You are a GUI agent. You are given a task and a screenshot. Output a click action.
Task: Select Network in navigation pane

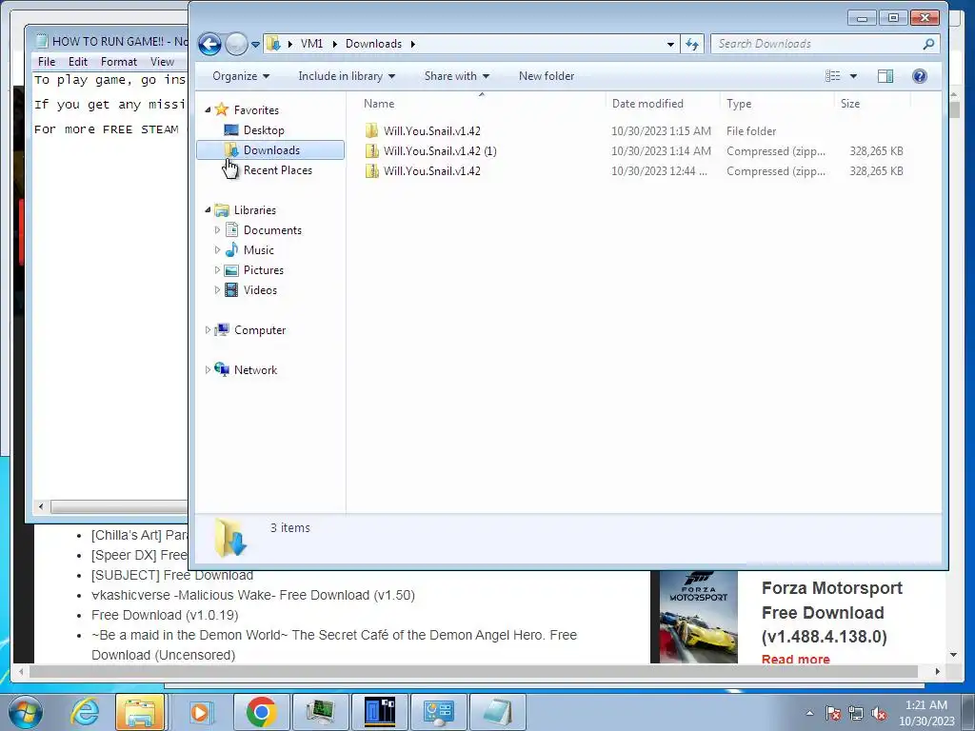point(255,370)
